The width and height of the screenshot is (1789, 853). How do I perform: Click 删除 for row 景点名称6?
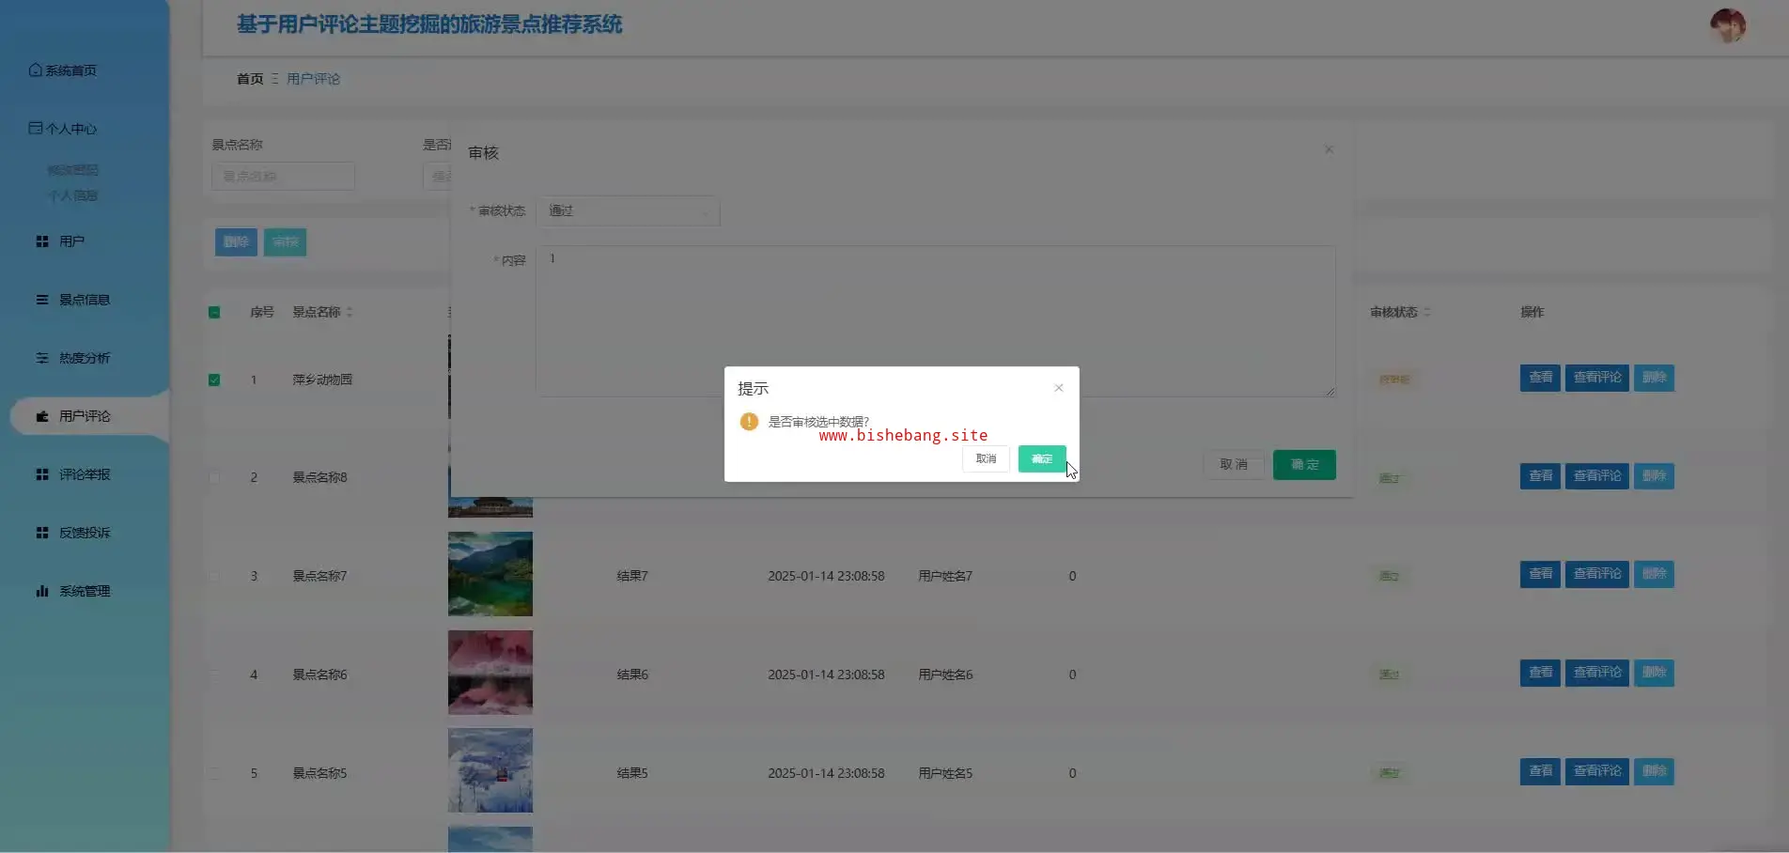tap(1654, 673)
